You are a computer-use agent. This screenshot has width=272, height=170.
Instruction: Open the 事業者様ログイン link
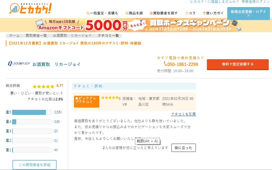[256, 1]
